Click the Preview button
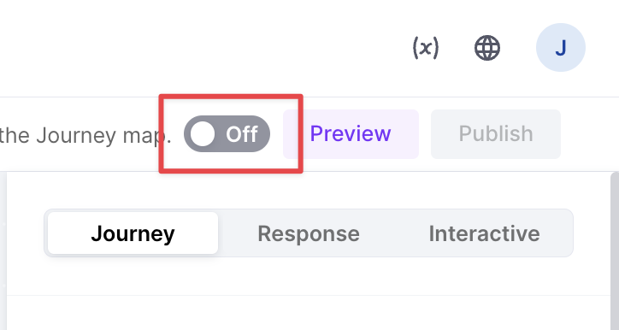Image resolution: width=619 pixels, height=330 pixels. point(351,134)
